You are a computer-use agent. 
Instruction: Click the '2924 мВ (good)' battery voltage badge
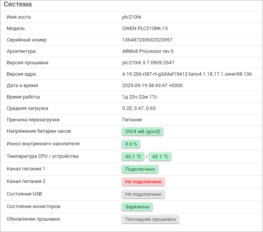pyautogui.click(x=143, y=132)
